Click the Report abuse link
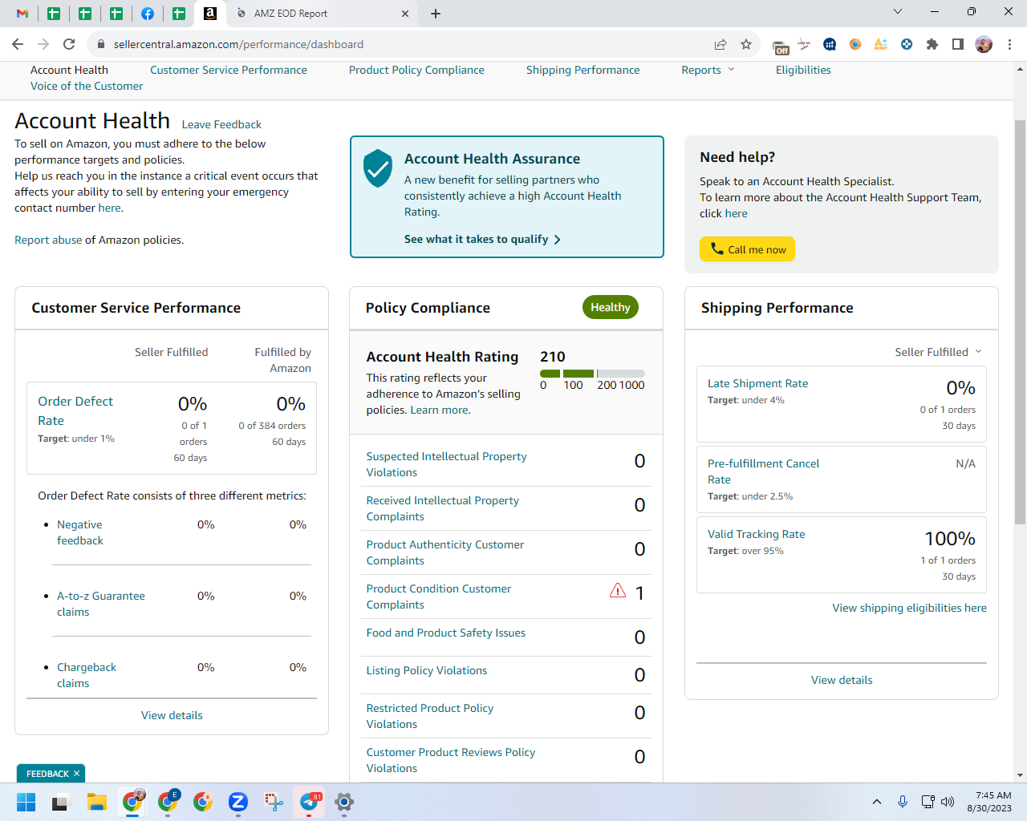The height and width of the screenshot is (821, 1027). pos(48,240)
